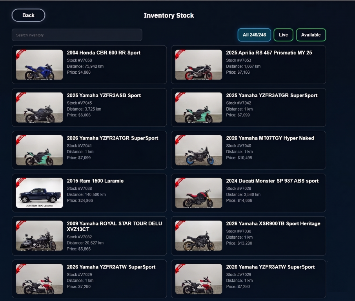Click the Aprilia RS 457 motorcycle thumbnail
Viewport: 355px width, 301px height.
click(x=198, y=65)
